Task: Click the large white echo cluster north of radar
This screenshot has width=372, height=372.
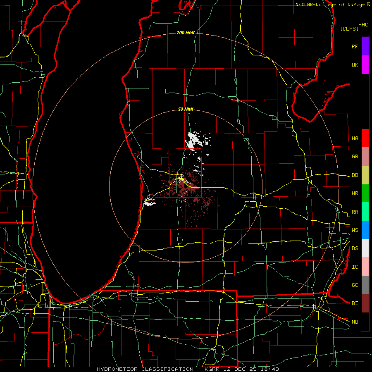Action: 193,141
